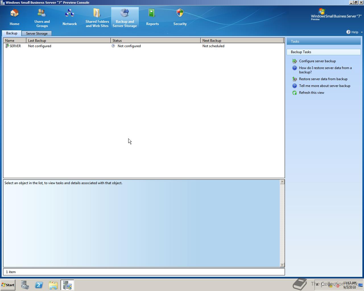Click the SERVER computer icon

pos(7,46)
